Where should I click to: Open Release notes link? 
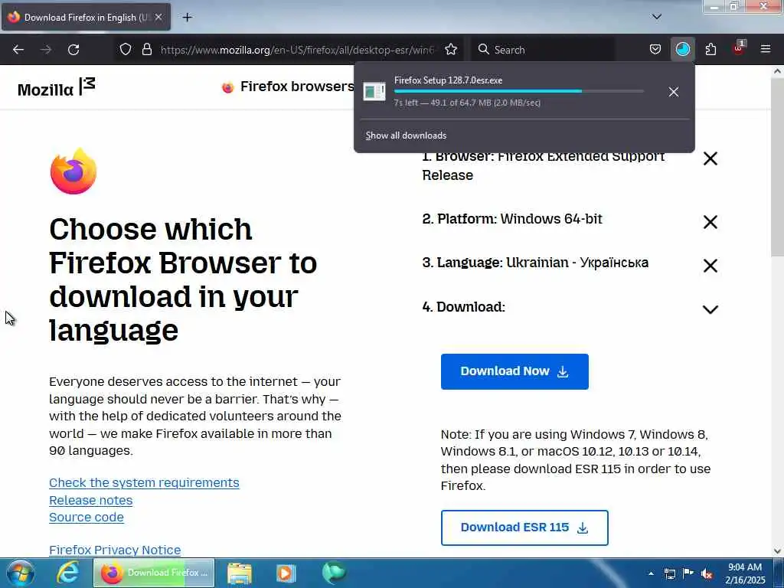point(90,501)
